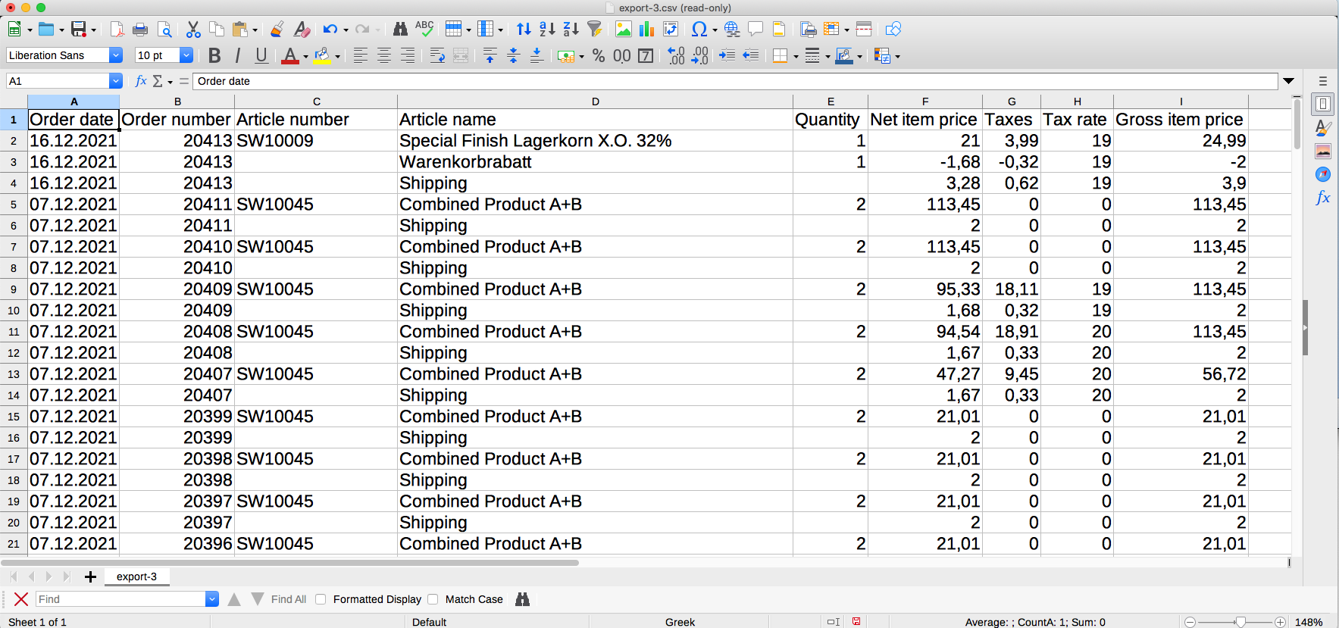Toggle AutoFilter funnel icon
This screenshot has width=1339, height=628.
[x=595, y=30]
